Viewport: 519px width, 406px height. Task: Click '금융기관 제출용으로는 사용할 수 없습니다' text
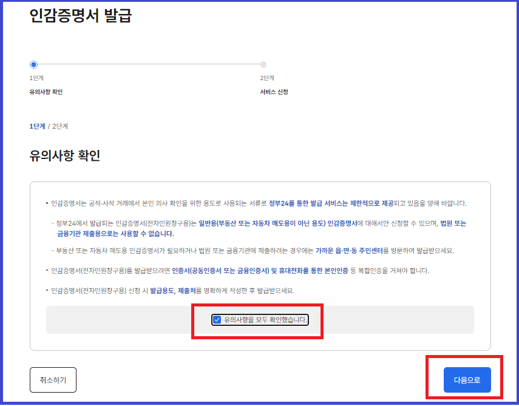[x=115, y=234]
